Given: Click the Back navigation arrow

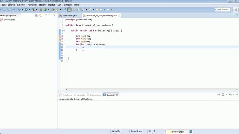Looking at the screenshot, I should 101,10.
